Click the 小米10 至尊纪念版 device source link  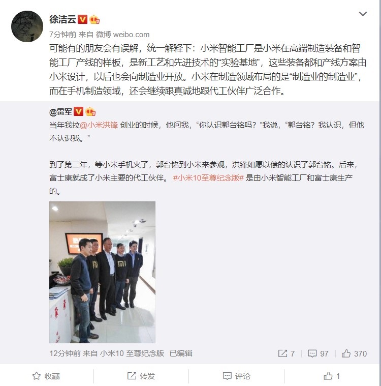[x=132, y=353]
